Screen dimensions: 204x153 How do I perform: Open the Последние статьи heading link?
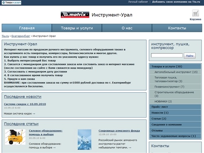(21, 124)
